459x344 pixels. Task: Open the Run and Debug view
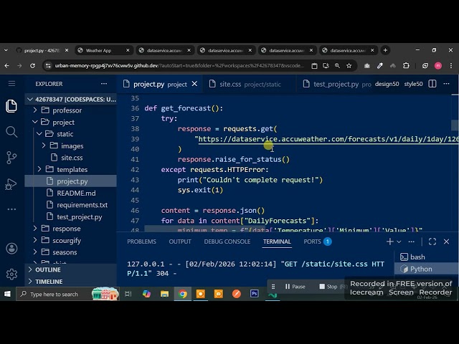pos(11,183)
